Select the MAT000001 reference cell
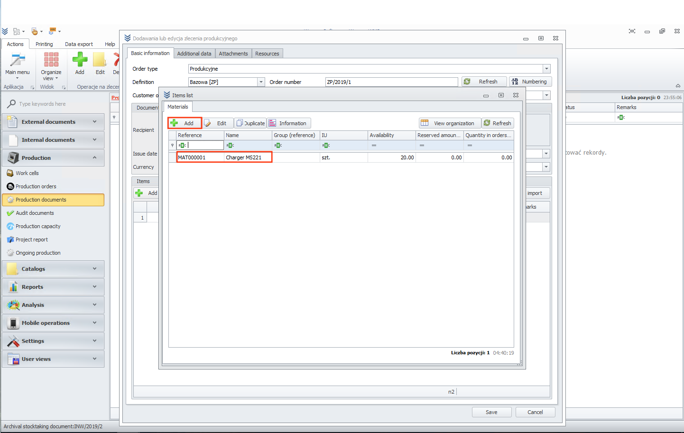This screenshot has width=684, height=433. pyautogui.click(x=200, y=157)
